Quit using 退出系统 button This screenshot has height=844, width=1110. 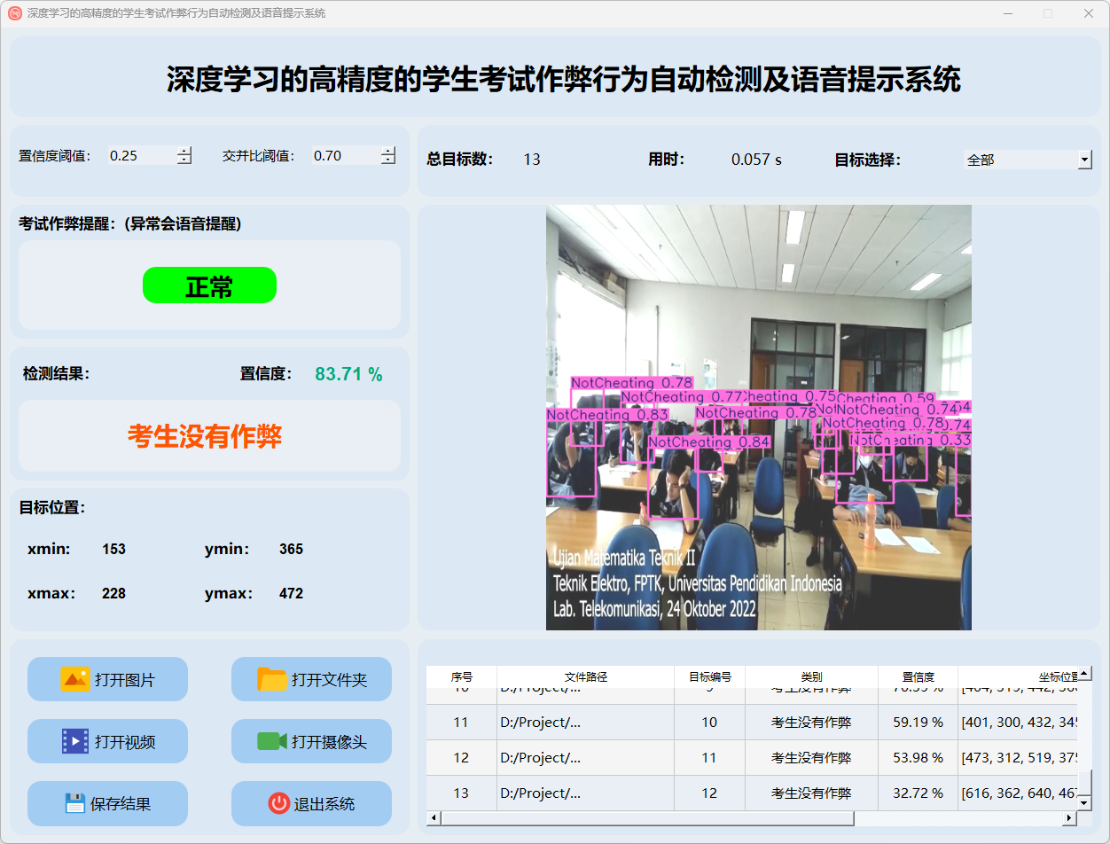pyautogui.click(x=311, y=803)
